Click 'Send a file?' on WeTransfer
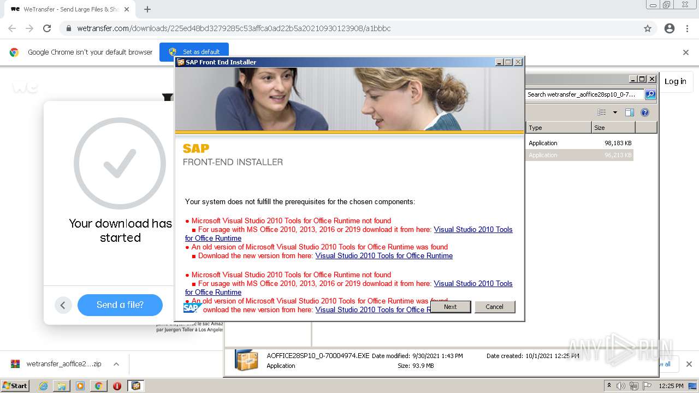Viewport: 699px width, 393px height. [120, 305]
